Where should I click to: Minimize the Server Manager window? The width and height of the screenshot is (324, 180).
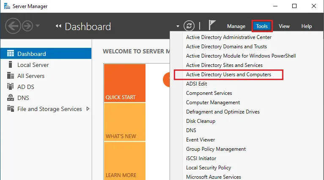(x=275, y=6)
